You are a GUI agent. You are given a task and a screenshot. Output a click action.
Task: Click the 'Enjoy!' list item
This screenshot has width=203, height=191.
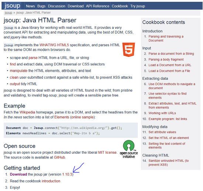point(15,188)
